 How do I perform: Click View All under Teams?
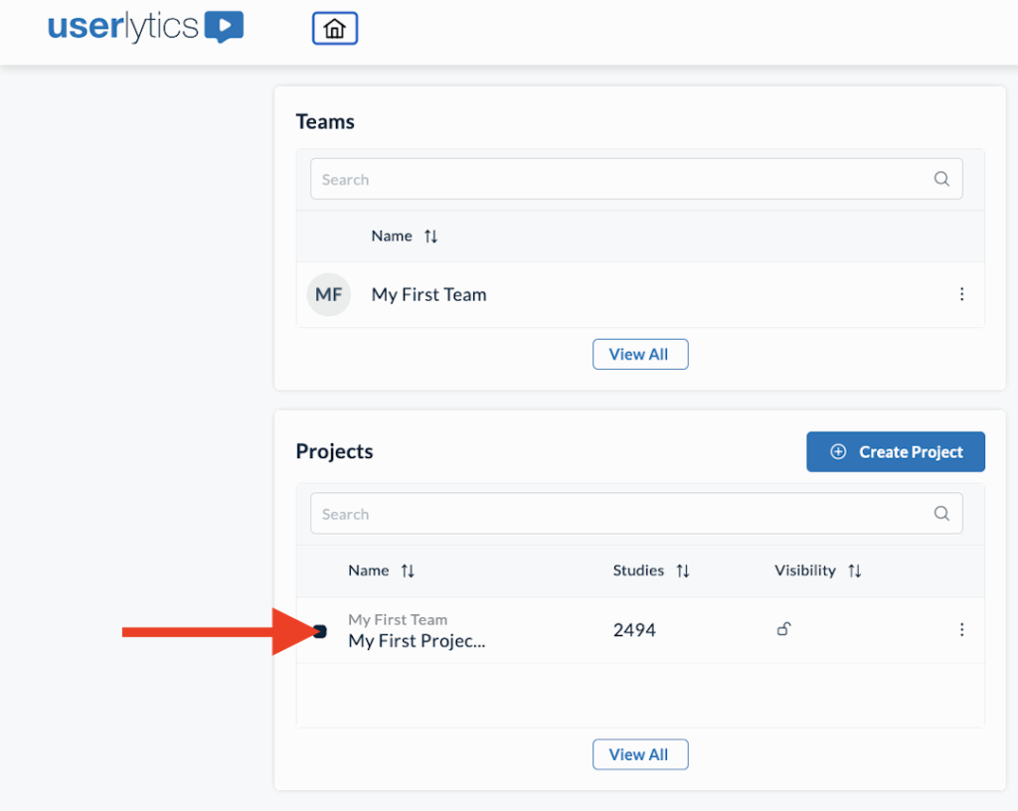639,354
